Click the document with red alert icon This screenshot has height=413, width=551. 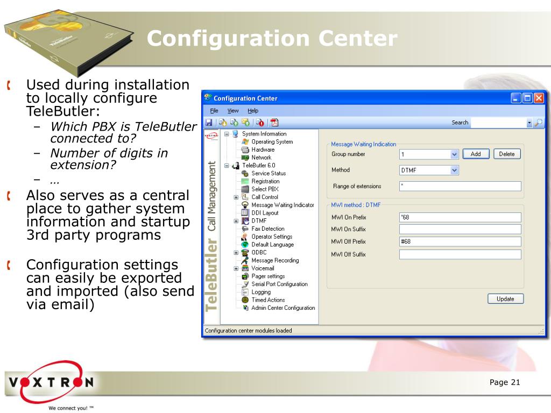pos(260,123)
